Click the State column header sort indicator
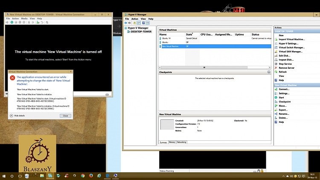This screenshot has height=180, width=320. point(192,33)
